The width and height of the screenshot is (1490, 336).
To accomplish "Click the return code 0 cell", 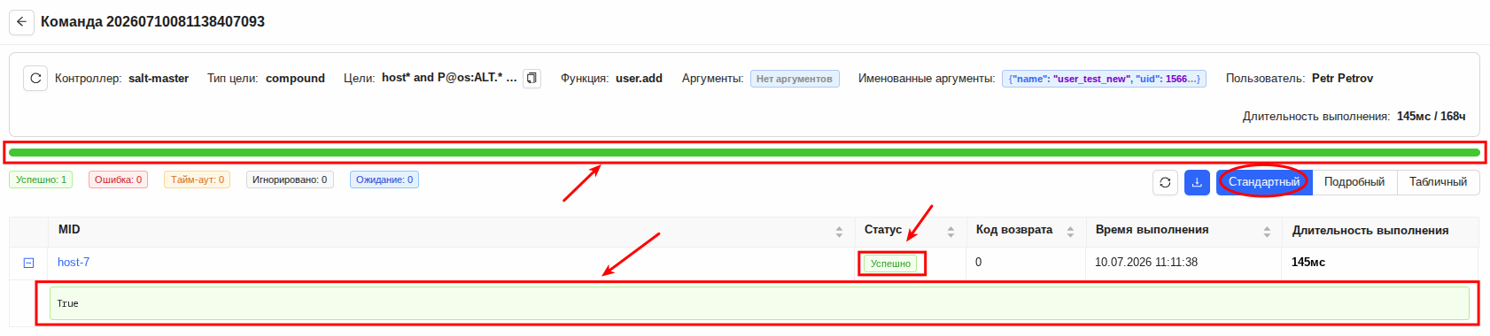I will click(979, 263).
